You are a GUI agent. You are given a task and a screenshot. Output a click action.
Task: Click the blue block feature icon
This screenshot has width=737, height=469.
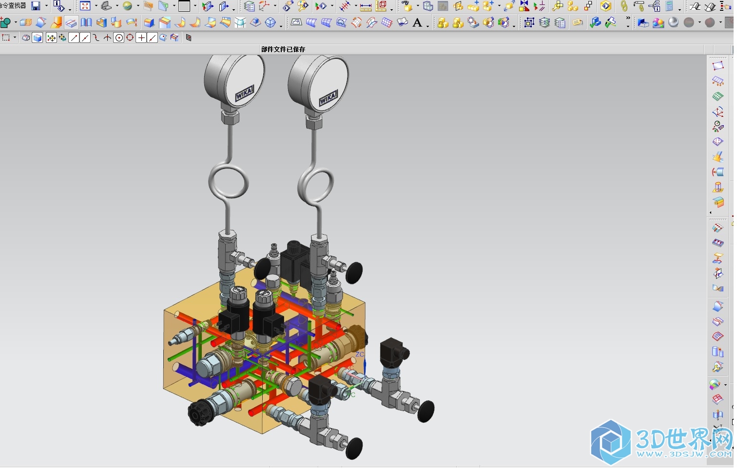click(149, 22)
